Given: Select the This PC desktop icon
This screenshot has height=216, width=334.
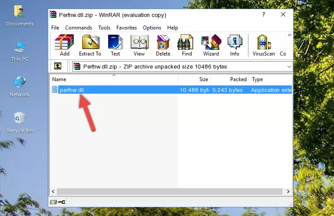Looking at the screenshot, I should (x=20, y=51).
